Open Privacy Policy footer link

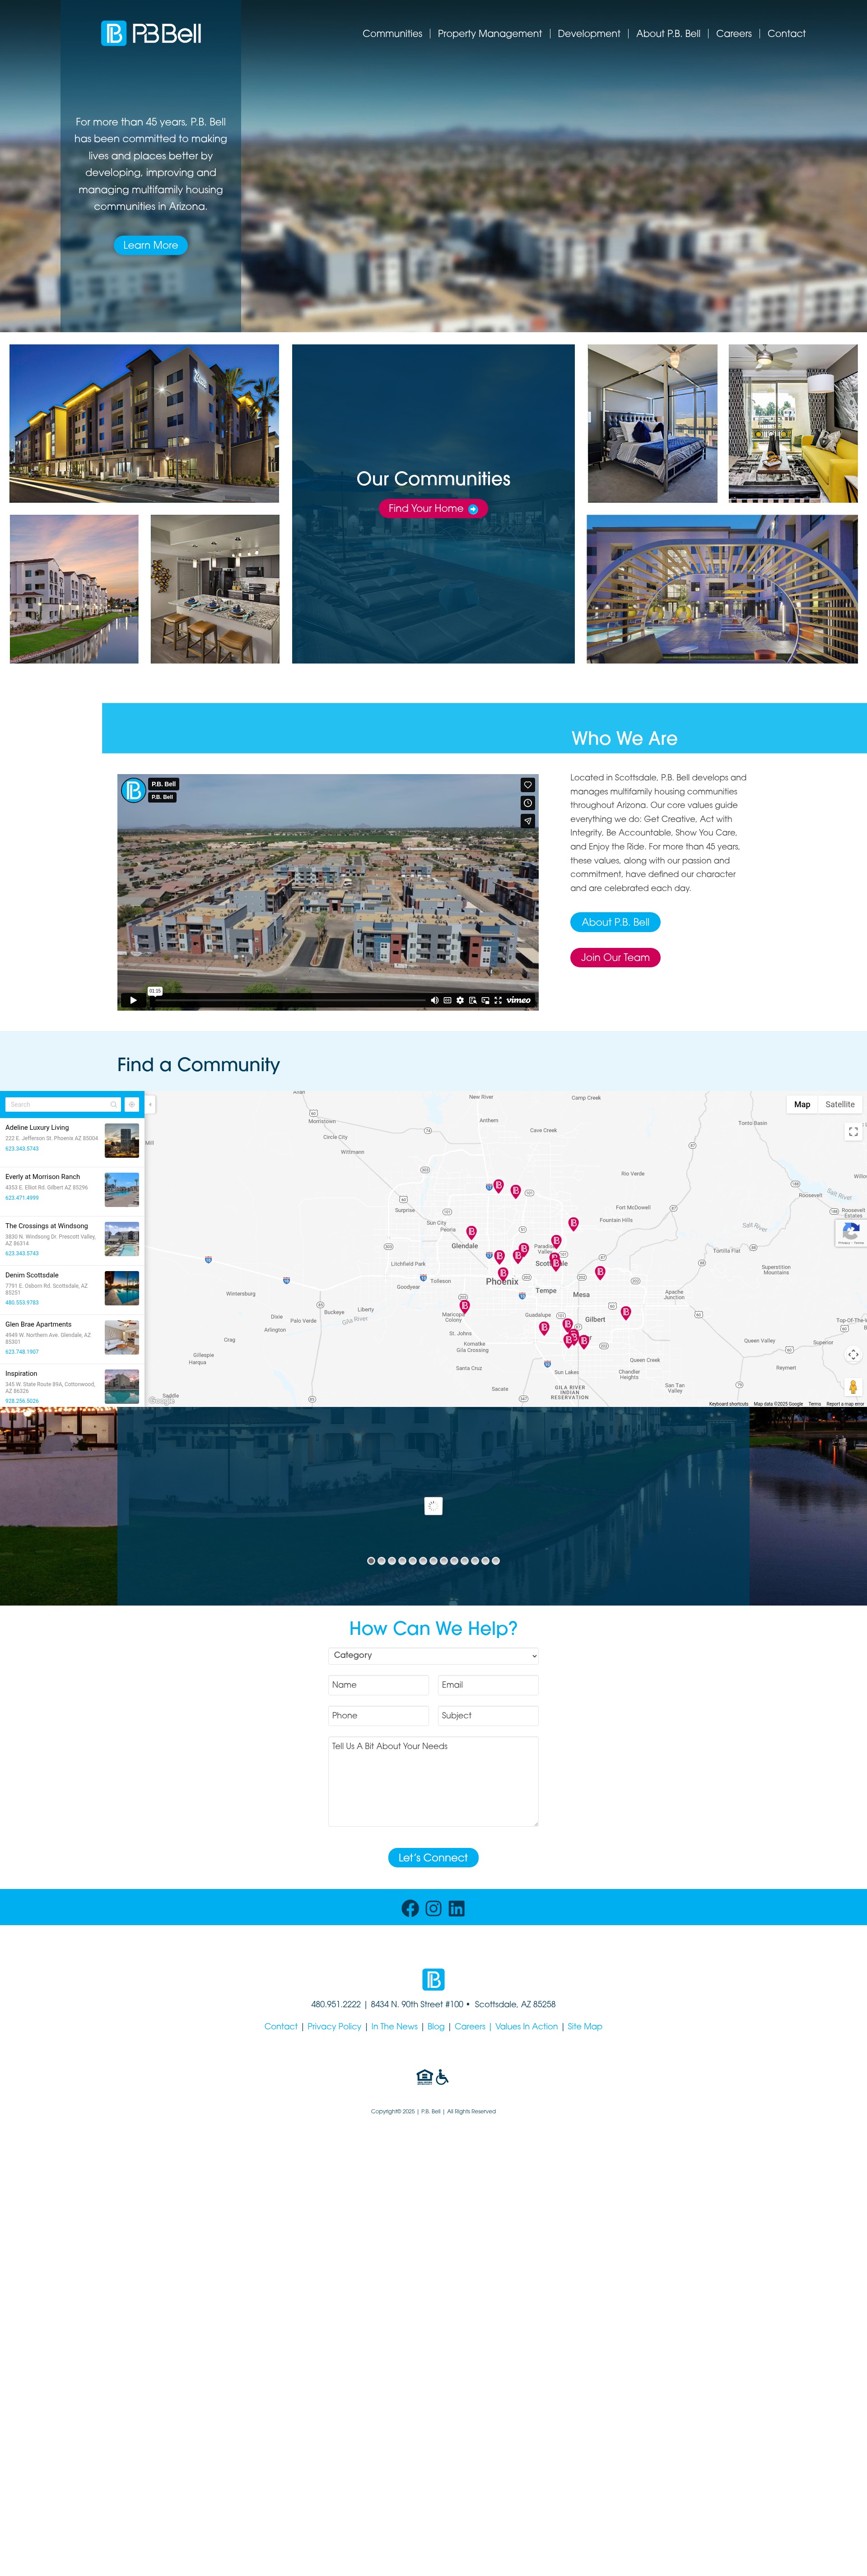point(334,2026)
